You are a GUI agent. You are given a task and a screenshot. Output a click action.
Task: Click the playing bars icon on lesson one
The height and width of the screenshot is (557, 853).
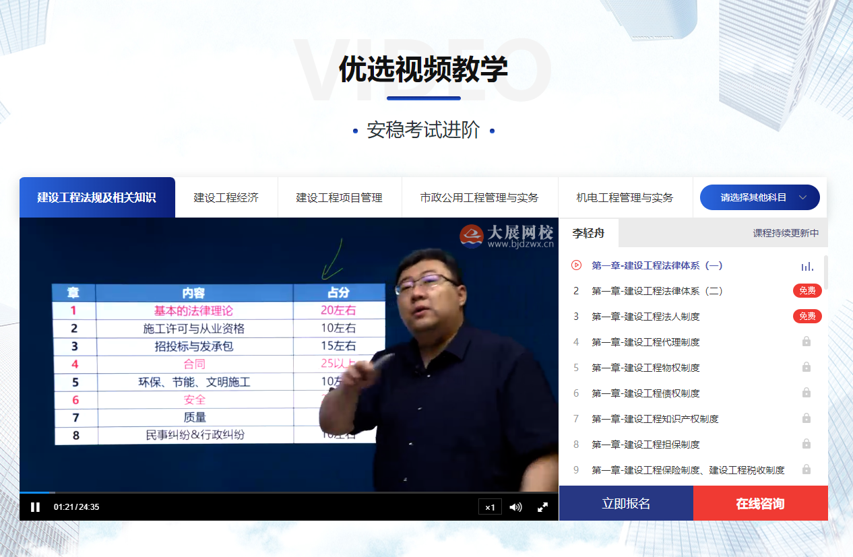coord(807,266)
